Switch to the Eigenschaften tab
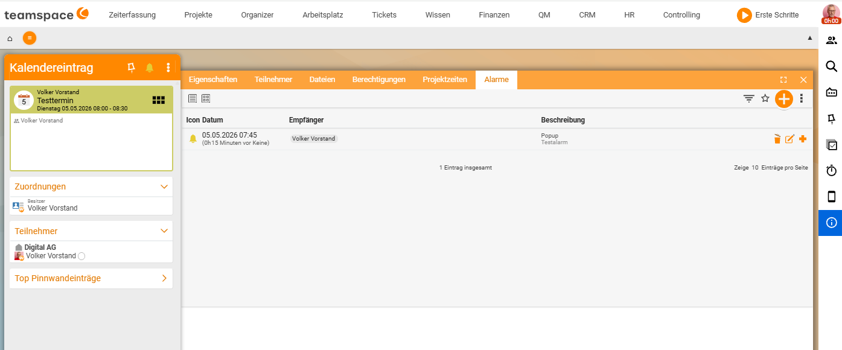This screenshot has width=842, height=350. (x=213, y=80)
